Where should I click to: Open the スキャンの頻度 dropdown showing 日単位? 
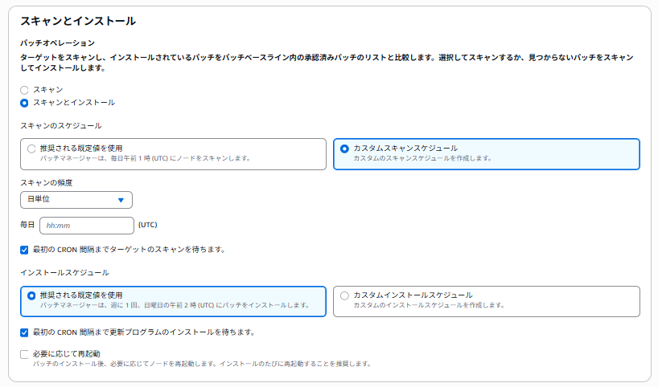coord(76,200)
